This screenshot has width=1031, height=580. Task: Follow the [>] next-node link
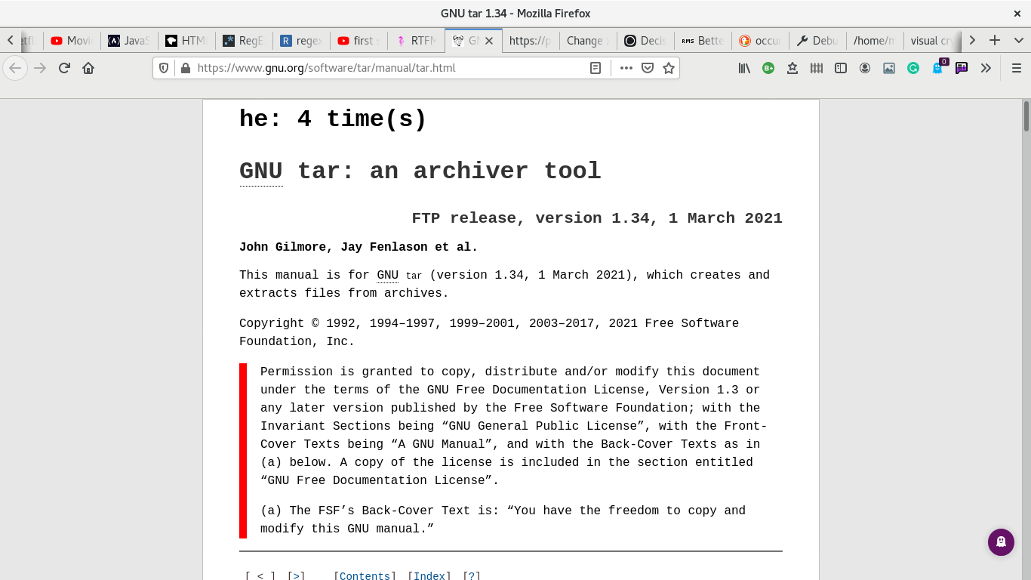tap(296, 575)
